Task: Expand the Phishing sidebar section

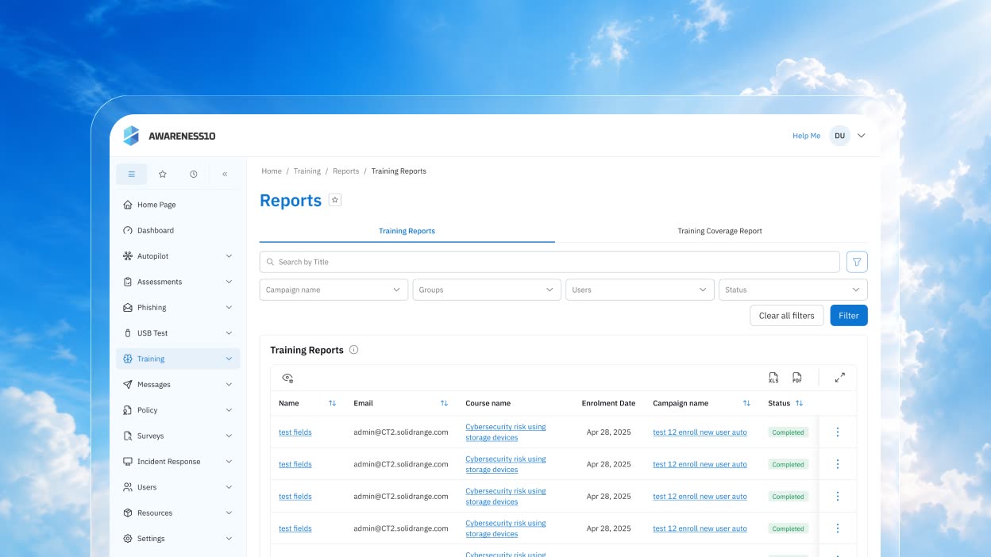Action: [x=229, y=307]
